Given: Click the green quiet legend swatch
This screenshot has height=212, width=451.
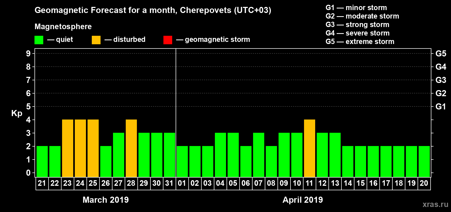Looking at the screenshot, I should (x=39, y=40).
